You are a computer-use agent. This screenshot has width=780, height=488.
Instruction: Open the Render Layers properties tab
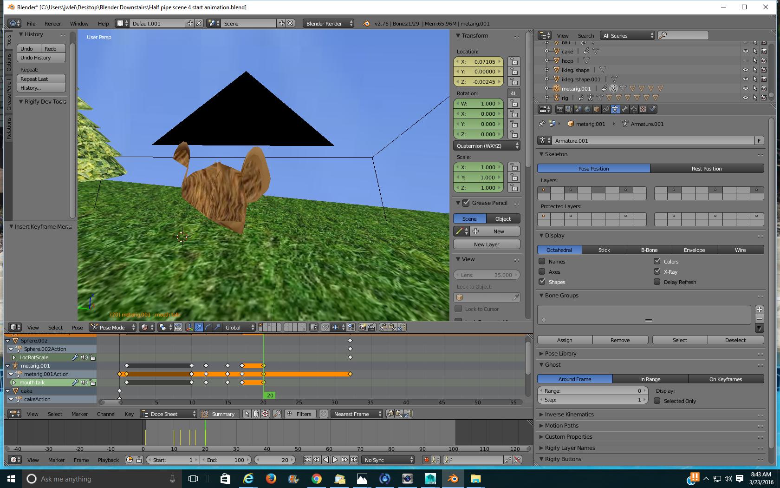click(x=569, y=109)
